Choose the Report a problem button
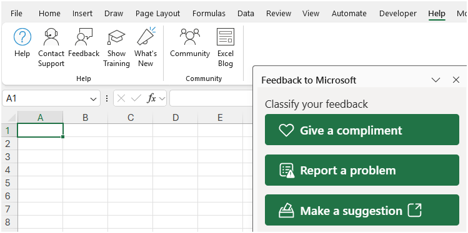Image resolution: width=468 pixels, height=233 pixels. [x=362, y=170]
